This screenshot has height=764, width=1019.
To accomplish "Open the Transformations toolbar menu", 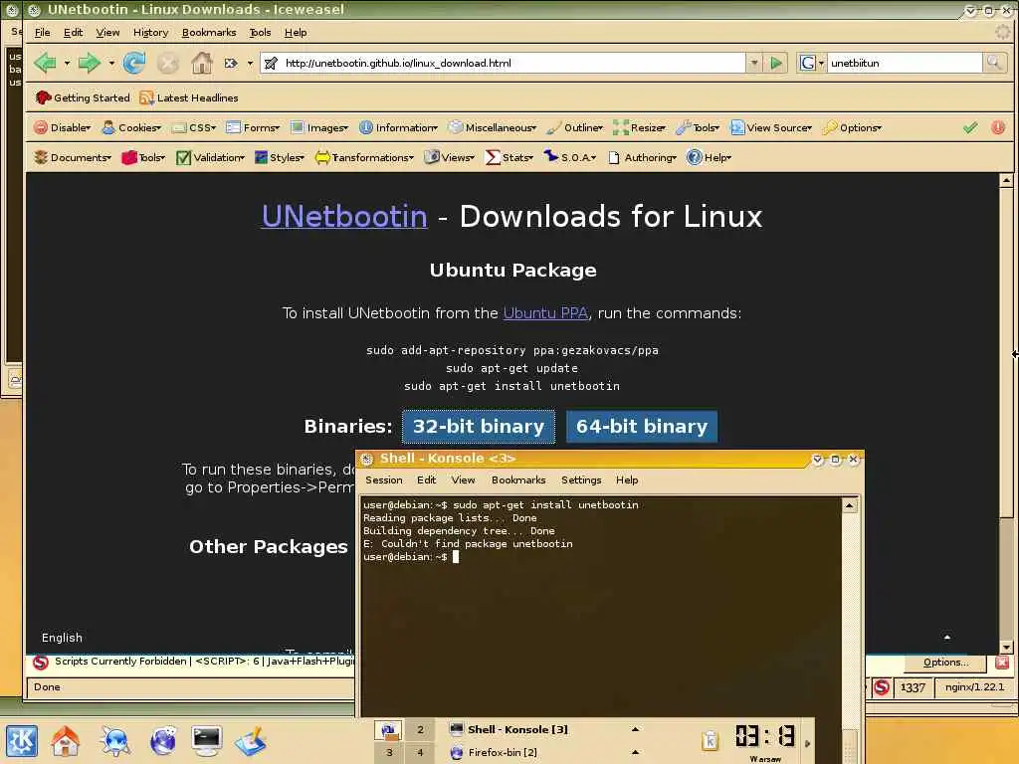I will click(x=364, y=158).
